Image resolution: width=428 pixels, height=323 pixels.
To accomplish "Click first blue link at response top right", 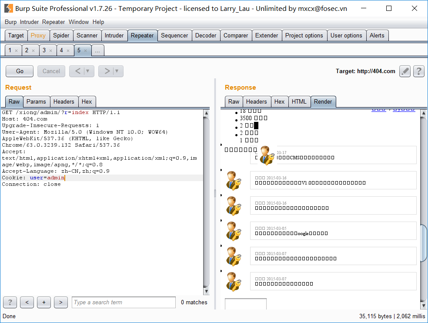I will [x=379, y=110].
